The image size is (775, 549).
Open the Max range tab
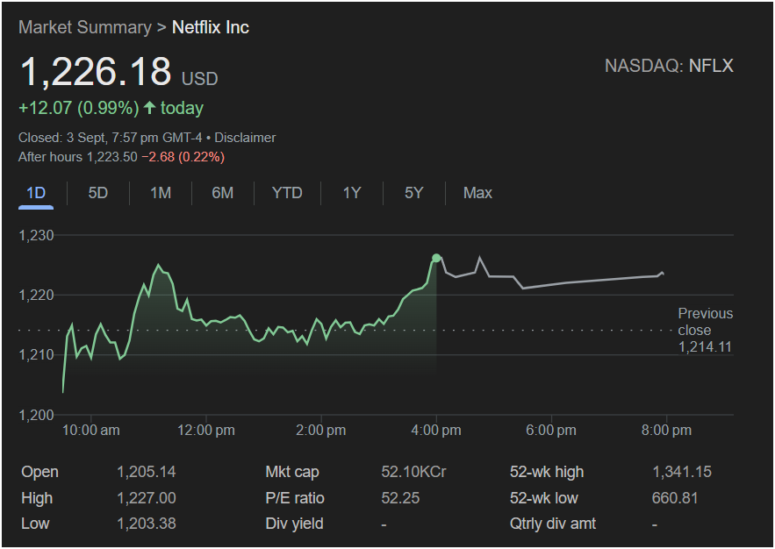click(x=477, y=193)
